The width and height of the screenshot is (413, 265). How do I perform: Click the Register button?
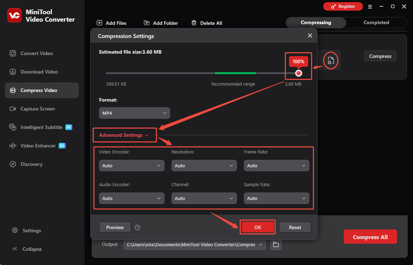[x=343, y=6]
